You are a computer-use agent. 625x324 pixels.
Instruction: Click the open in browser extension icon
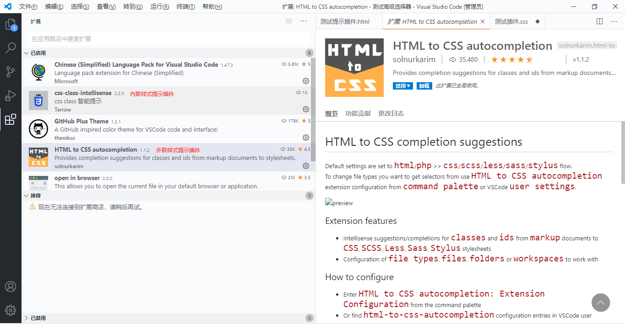pyautogui.click(x=38, y=183)
